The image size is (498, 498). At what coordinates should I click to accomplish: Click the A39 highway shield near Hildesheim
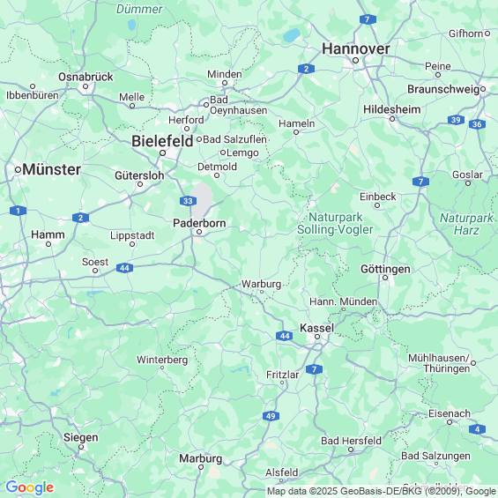pyautogui.click(x=456, y=120)
